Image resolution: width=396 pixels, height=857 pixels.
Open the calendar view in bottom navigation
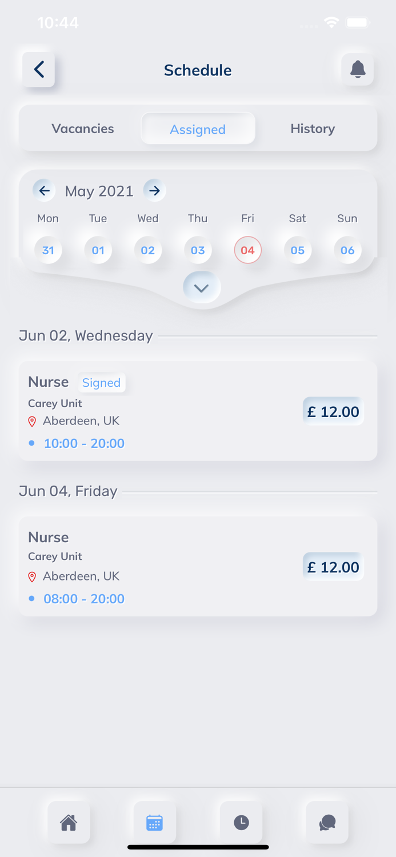[154, 822]
